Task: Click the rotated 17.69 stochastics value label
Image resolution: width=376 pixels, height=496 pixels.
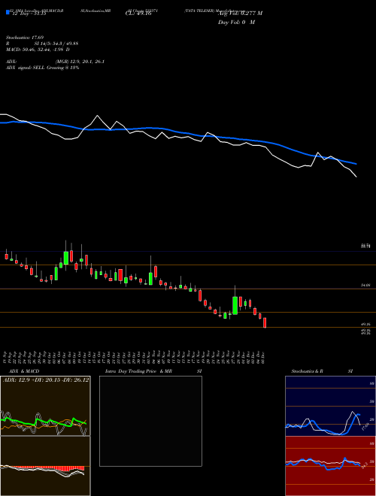Action: point(365,426)
